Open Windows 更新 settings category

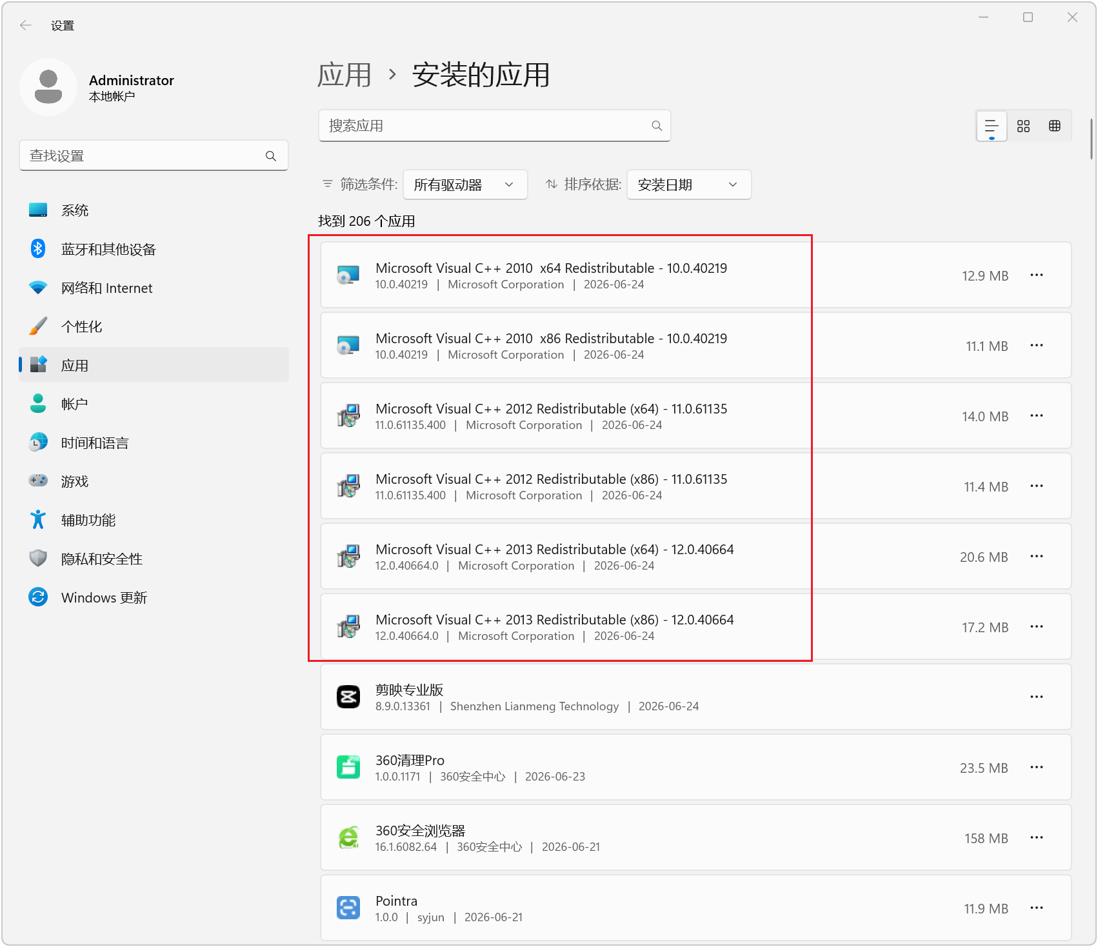click(x=154, y=597)
